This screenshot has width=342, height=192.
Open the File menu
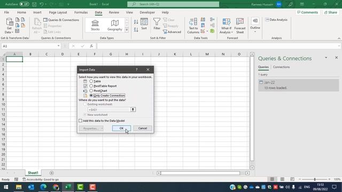coord(6,12)
